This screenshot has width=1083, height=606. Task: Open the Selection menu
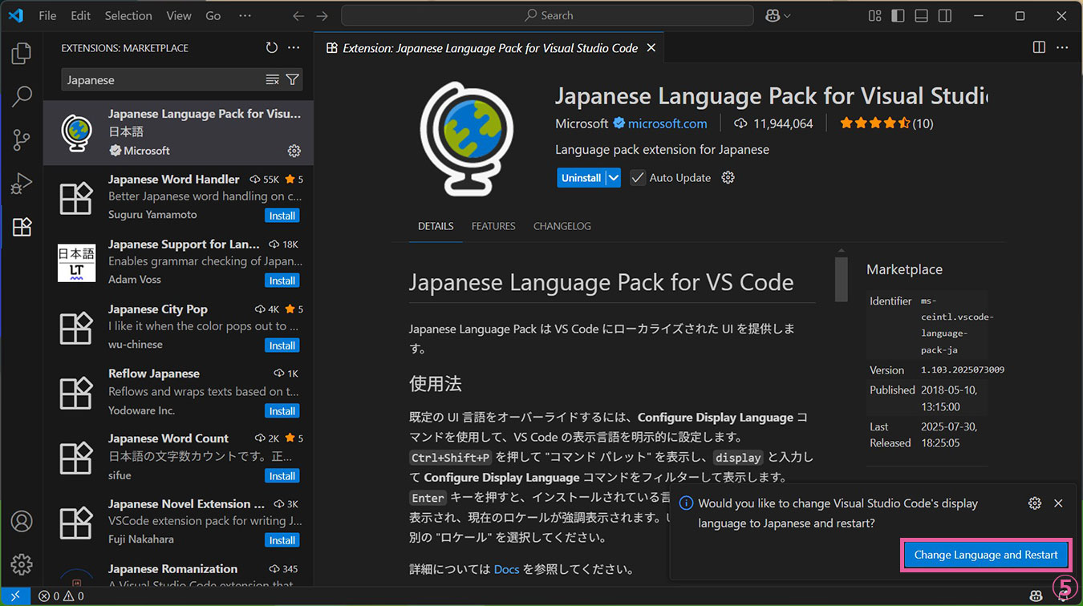pos(128,15)
